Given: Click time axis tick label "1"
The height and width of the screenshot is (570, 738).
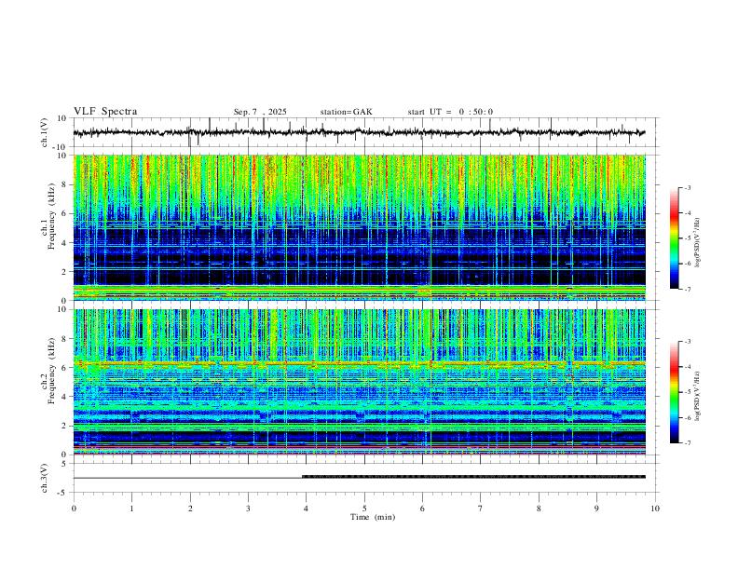Looking at the screenshot, I should [131, 509].
